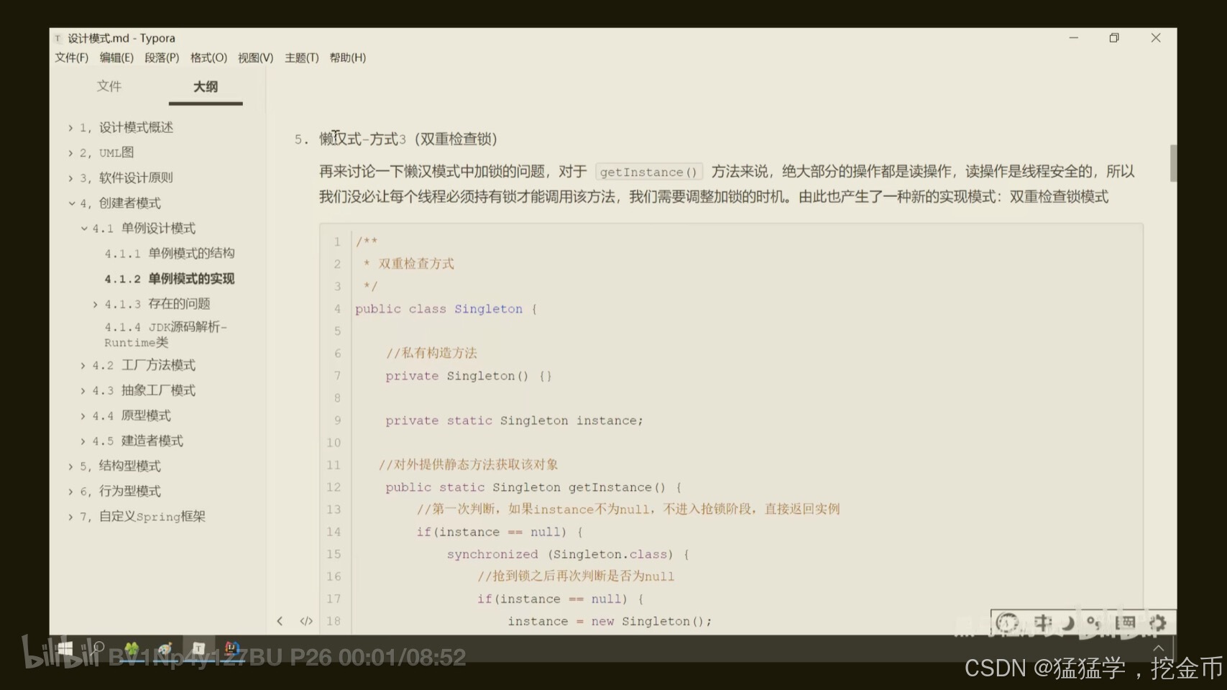Open the 文件(F) menu
The image size is (1227, 690).
coord(71,57)
